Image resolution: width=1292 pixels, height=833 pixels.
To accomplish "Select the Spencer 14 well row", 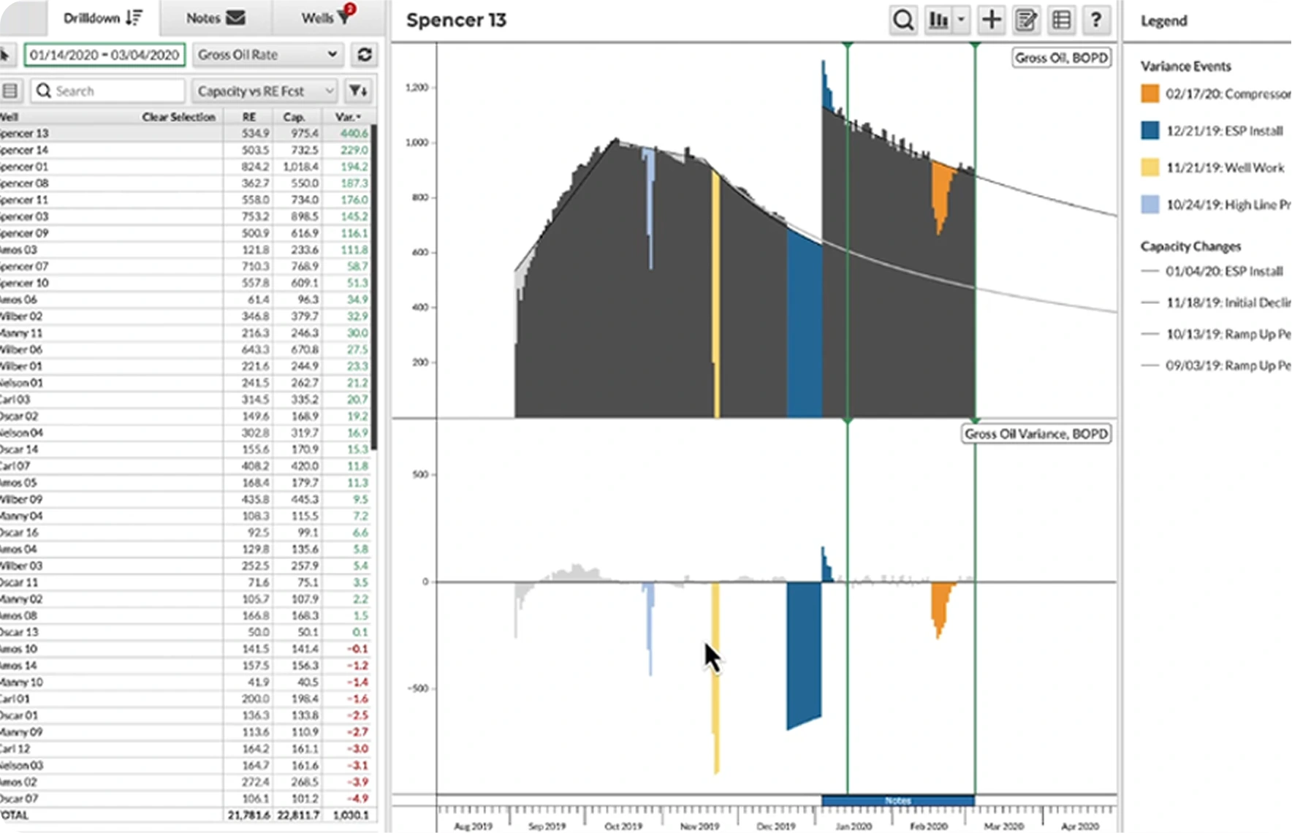I will coord(110,150).
